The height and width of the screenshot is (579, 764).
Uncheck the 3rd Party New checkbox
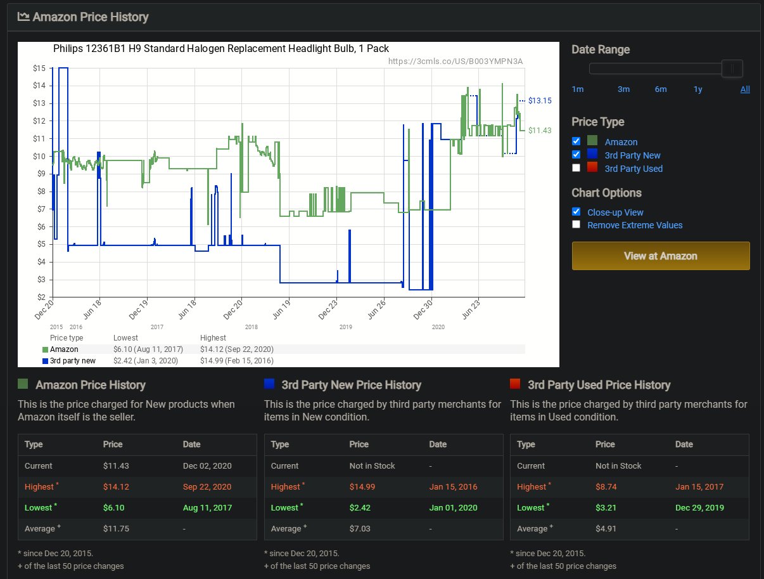pyautogui.click(x=576, y=155)
